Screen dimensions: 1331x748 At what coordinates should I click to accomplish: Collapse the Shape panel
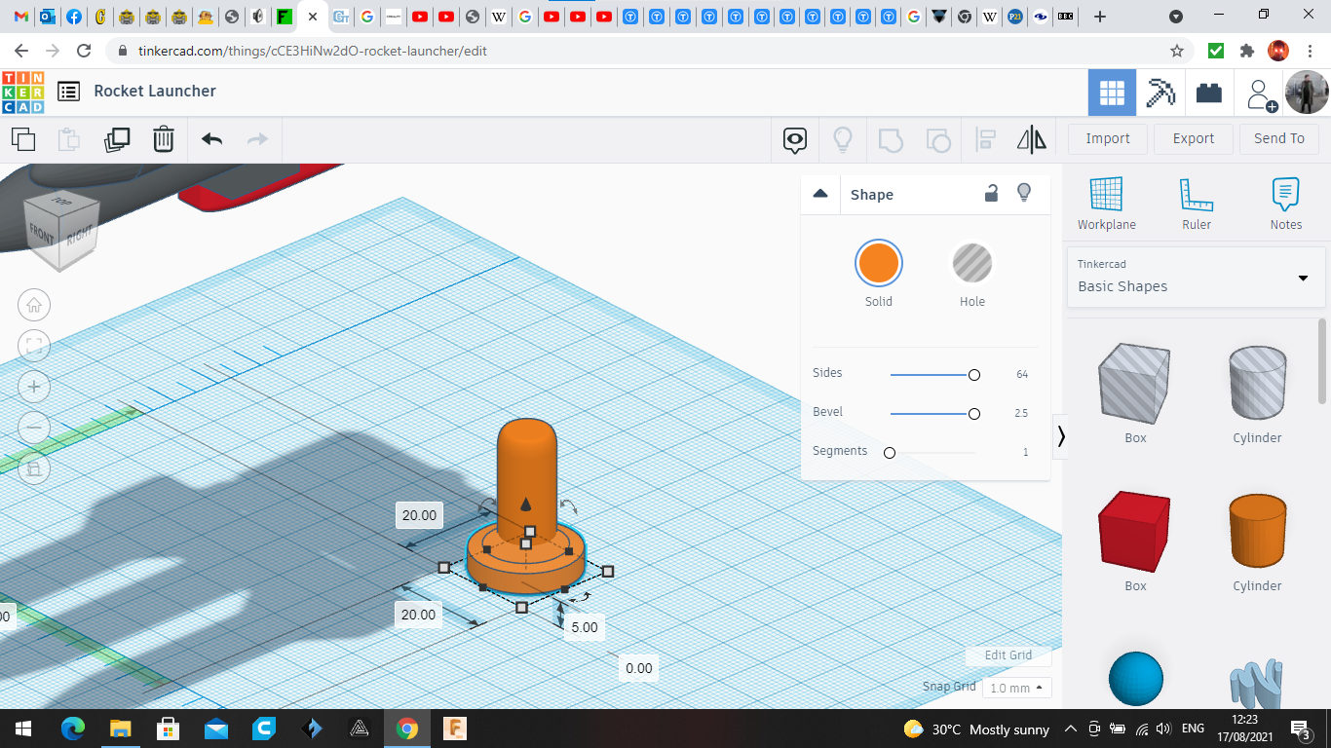pyautogui.click(x=820, y=194)
